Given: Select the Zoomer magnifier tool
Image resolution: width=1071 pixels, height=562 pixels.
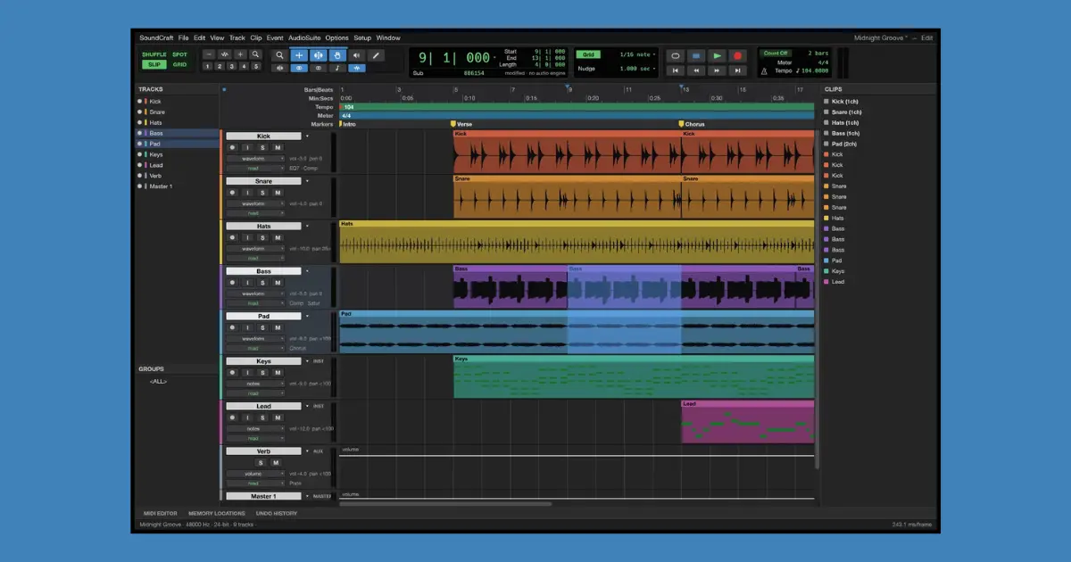Looking at the screenshot, I should pyautogui.click(x=279, y=54).
